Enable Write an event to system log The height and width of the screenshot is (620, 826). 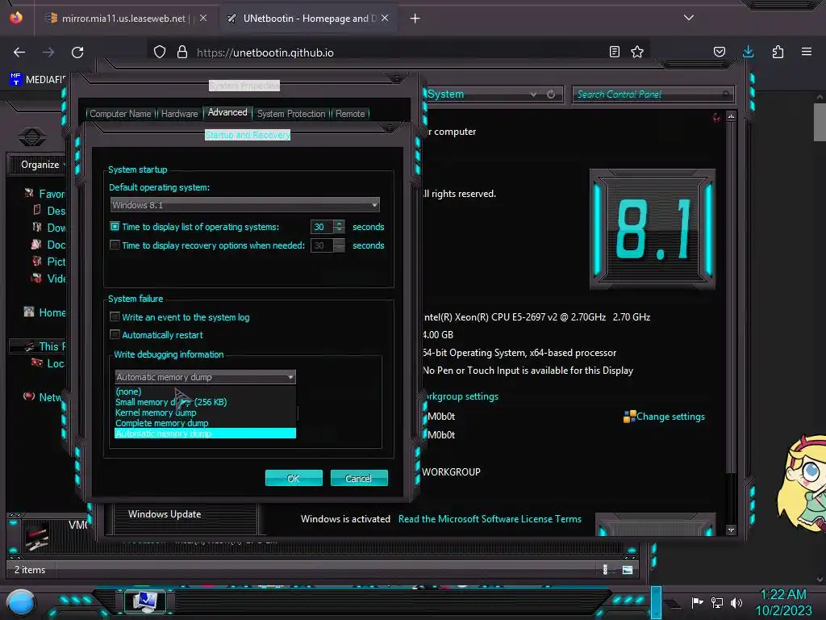coord(115,316)
